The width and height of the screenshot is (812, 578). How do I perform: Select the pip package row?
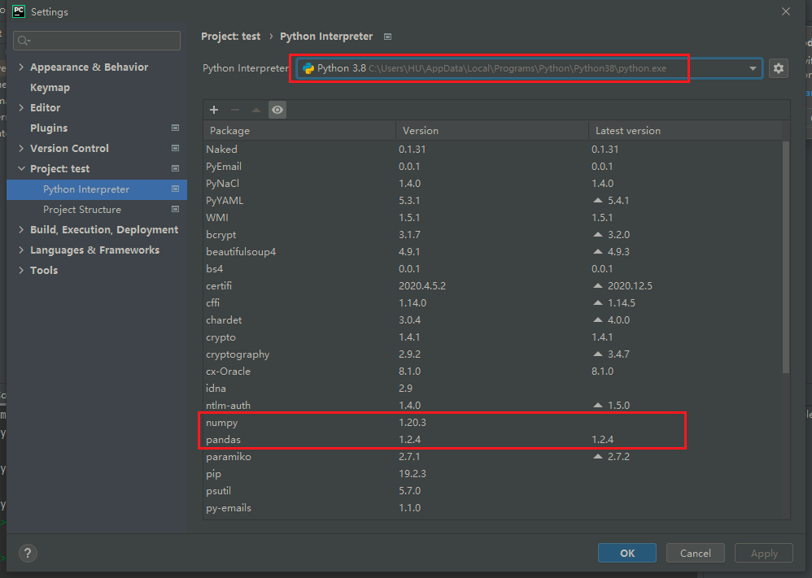[x=492, y=473]
